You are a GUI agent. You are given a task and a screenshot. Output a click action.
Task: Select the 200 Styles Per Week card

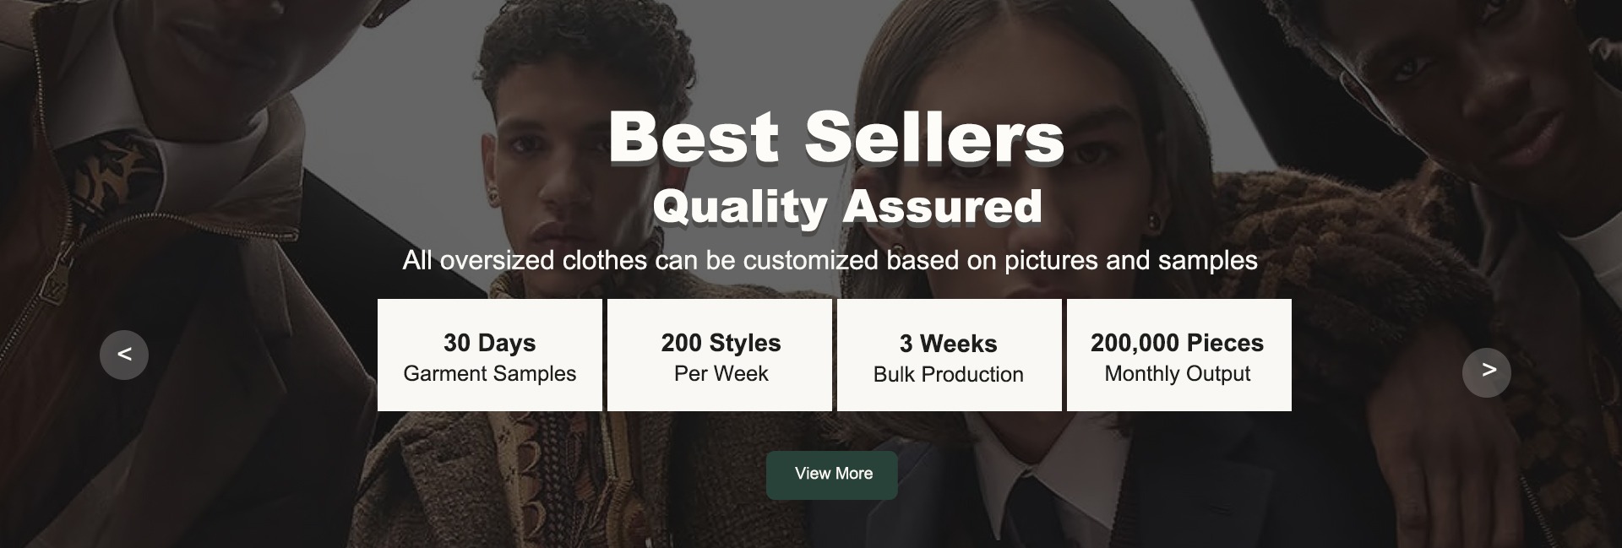pyautogui.click(x=720, y=355)
